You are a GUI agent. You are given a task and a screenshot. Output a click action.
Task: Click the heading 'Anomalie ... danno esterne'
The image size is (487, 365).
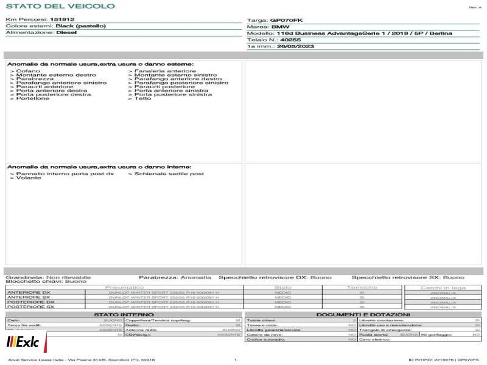point(100,64)
